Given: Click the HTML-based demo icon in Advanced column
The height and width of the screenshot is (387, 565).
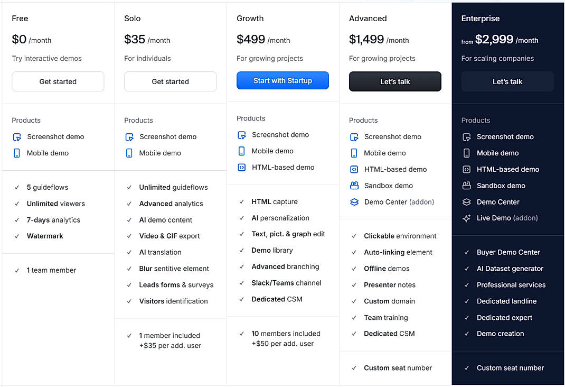Looking at the screenshot, I should point(353,169).
